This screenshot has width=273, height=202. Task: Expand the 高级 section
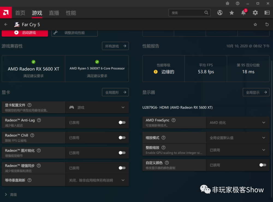coord(11,195)
